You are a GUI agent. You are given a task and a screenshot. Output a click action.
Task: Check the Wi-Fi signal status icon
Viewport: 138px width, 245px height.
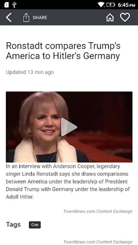point(101,5)
